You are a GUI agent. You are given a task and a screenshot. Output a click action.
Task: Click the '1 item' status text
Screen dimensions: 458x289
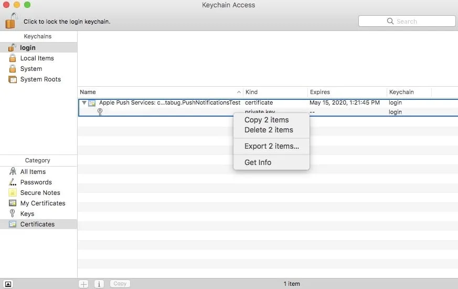(x=292, y=284)
